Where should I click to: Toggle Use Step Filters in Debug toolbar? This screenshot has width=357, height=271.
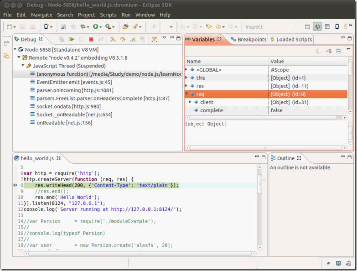(155, 40)
